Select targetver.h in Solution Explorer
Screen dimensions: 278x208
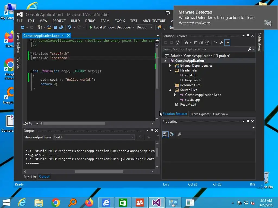click(193, 80)
